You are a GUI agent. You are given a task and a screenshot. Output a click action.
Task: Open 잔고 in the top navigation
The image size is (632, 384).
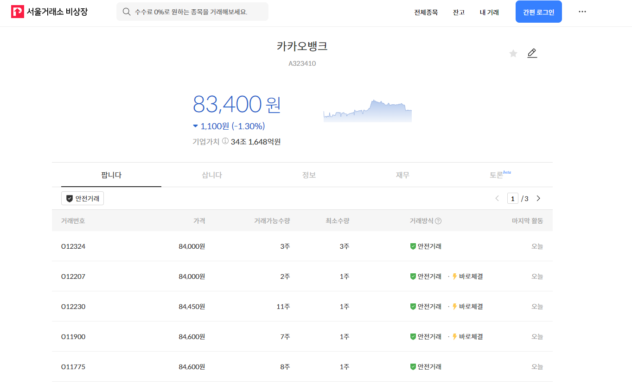(459, 12)
